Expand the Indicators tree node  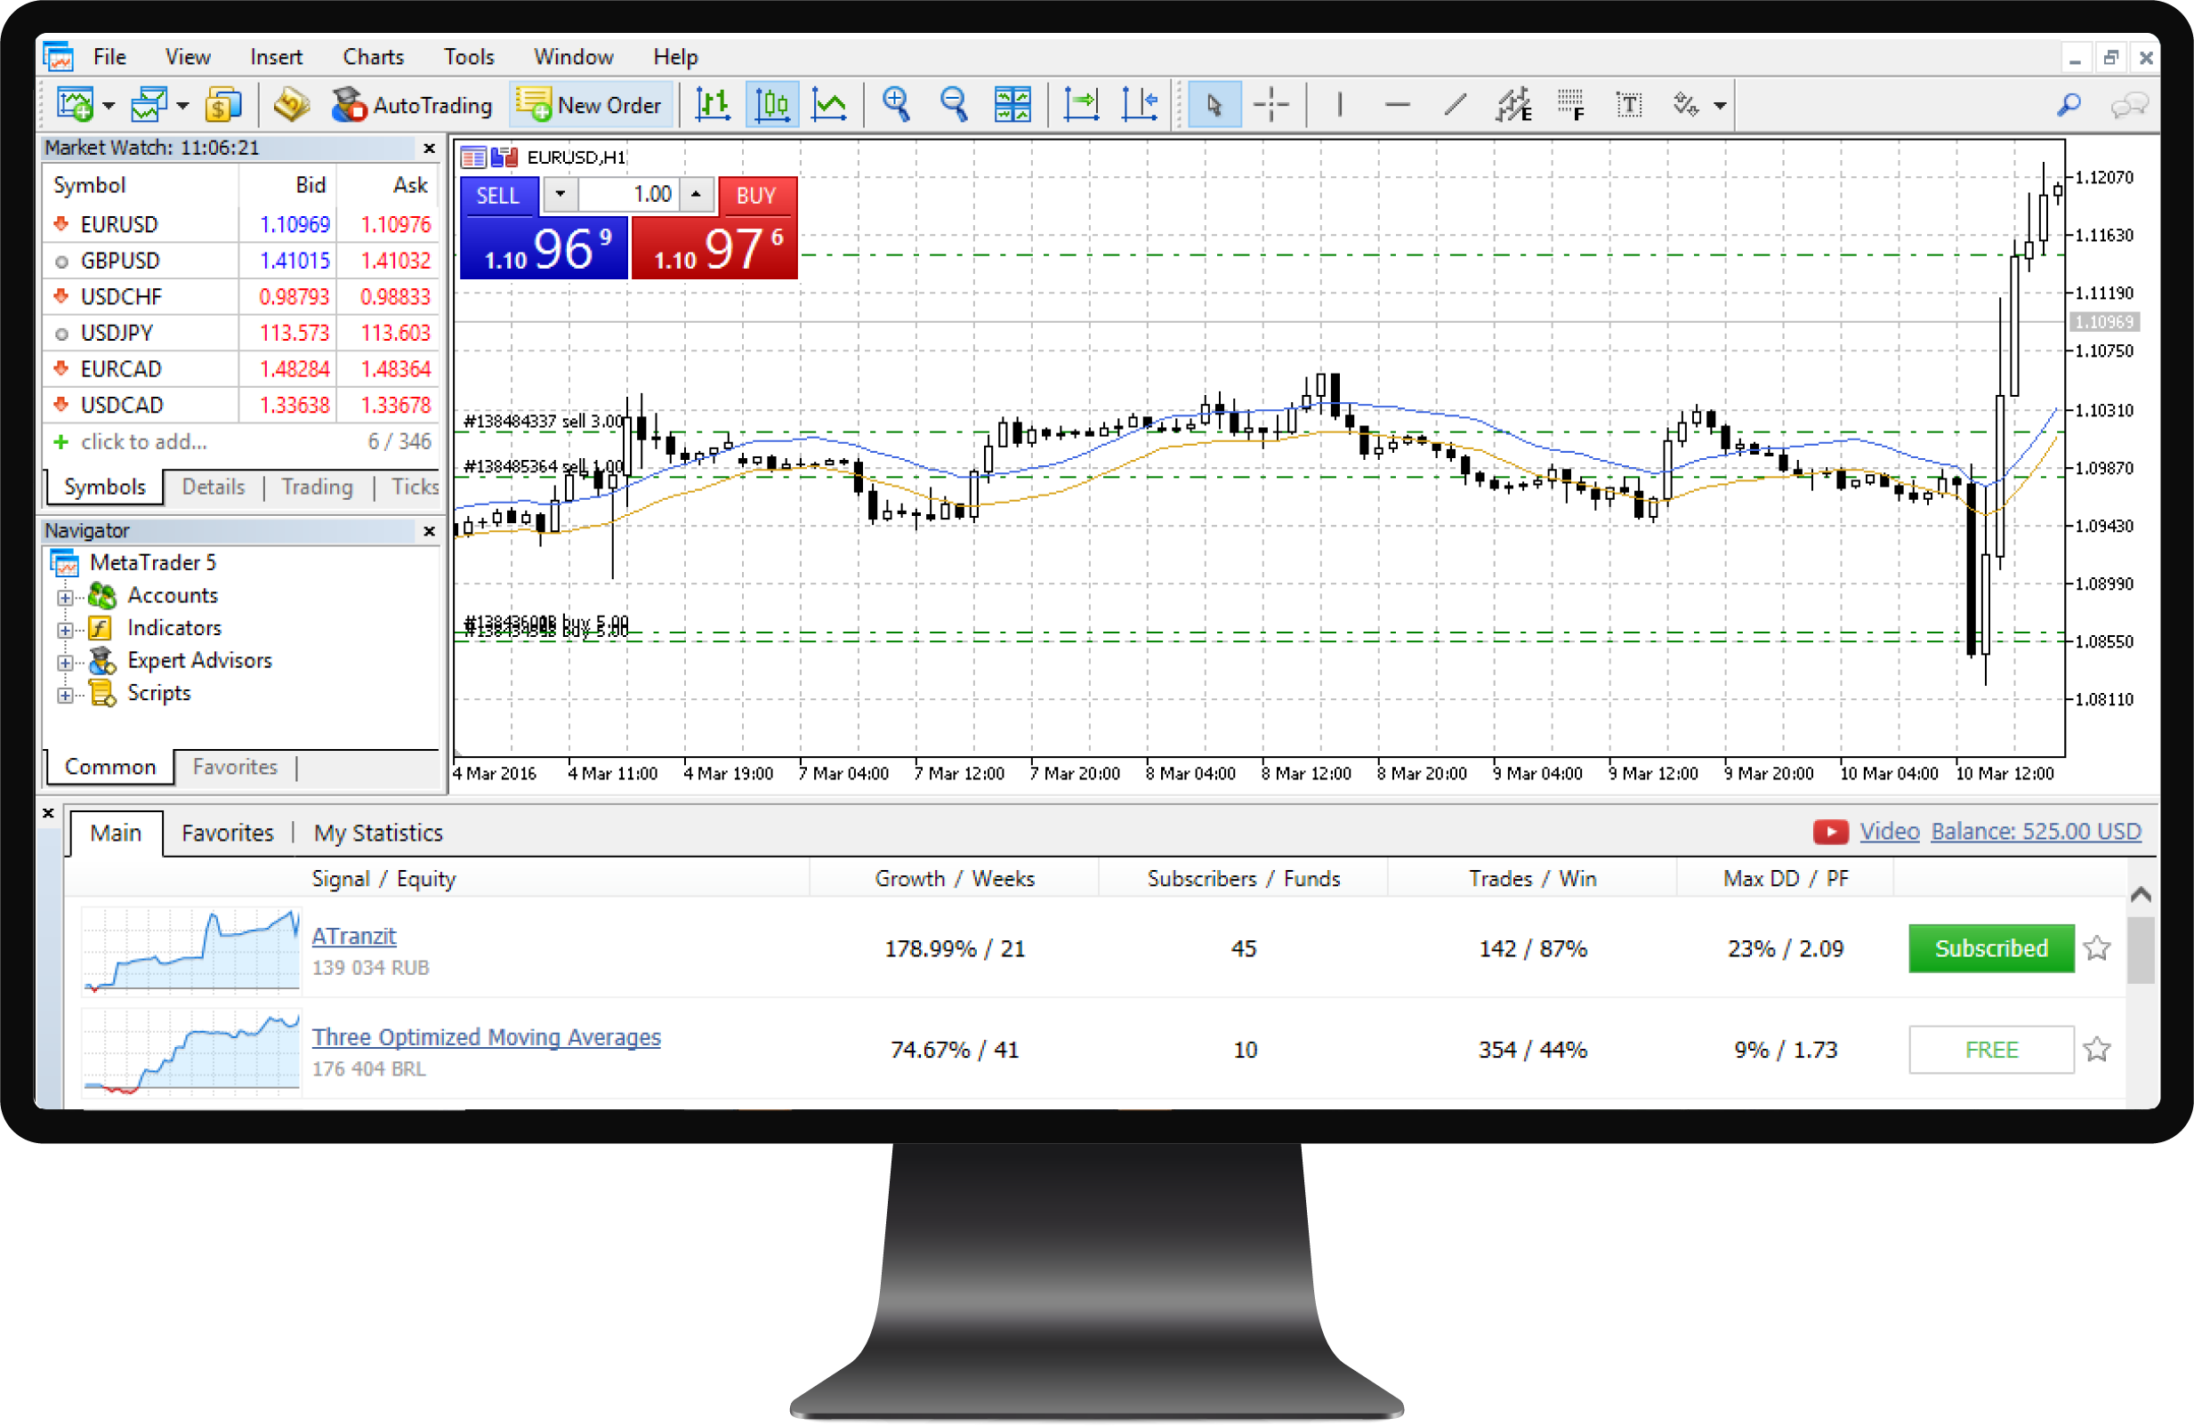[x=65, y=631]
